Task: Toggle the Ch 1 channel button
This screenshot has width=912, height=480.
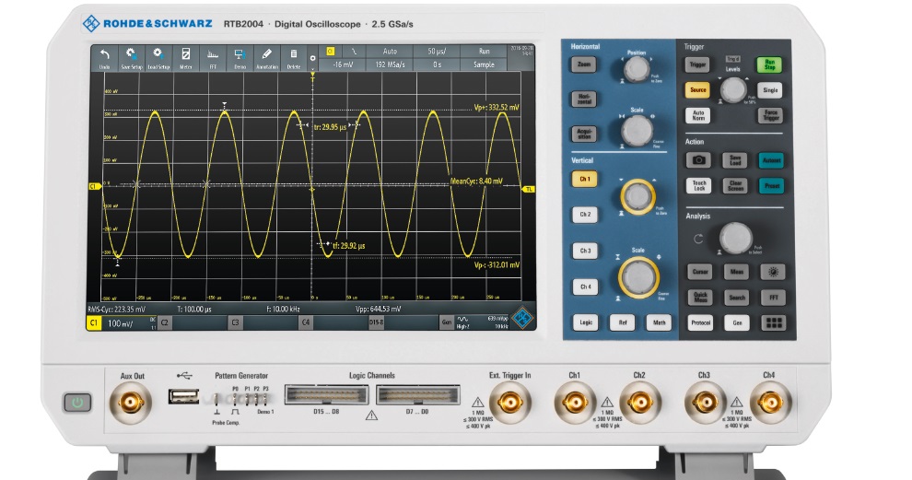Action: (x=585, y=180)
